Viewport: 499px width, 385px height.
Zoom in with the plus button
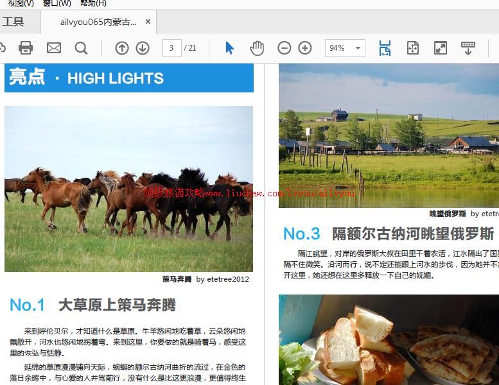point(305,48)
